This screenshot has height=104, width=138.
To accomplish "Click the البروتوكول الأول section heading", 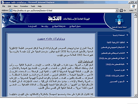I will (x=86, y=62).
